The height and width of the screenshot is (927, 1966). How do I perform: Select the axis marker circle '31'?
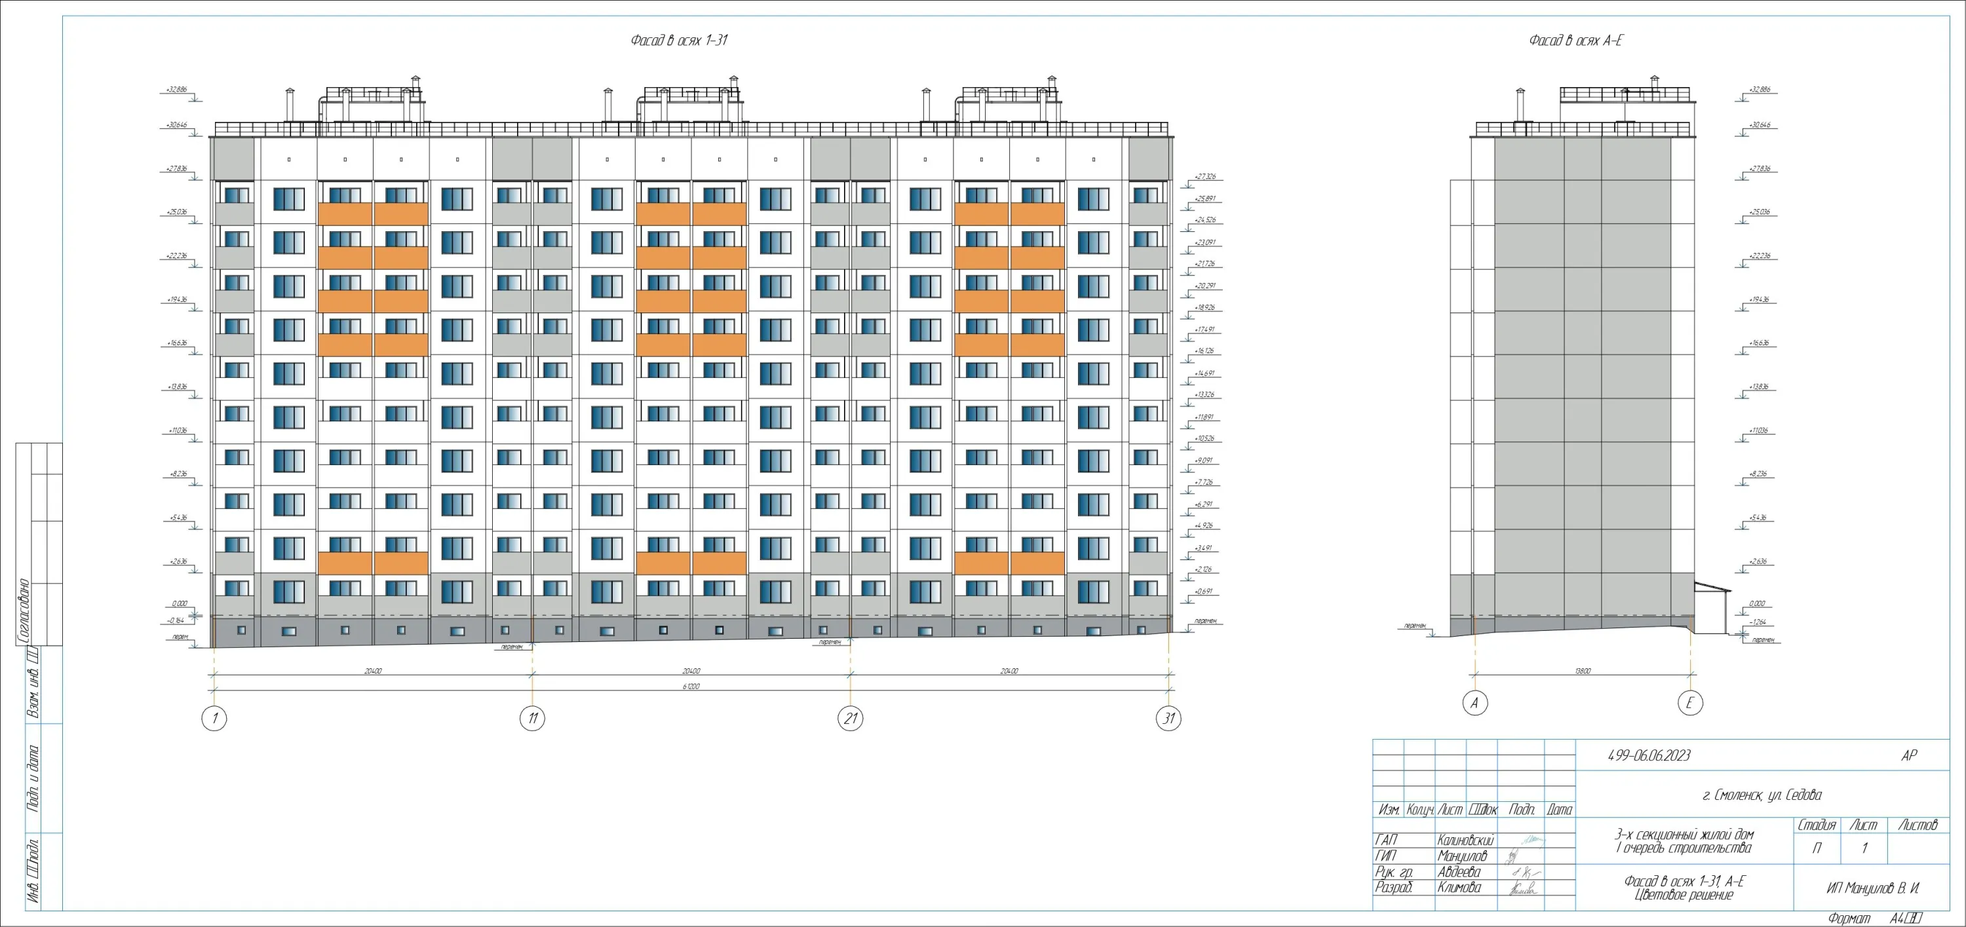[x=1168, y=718]
